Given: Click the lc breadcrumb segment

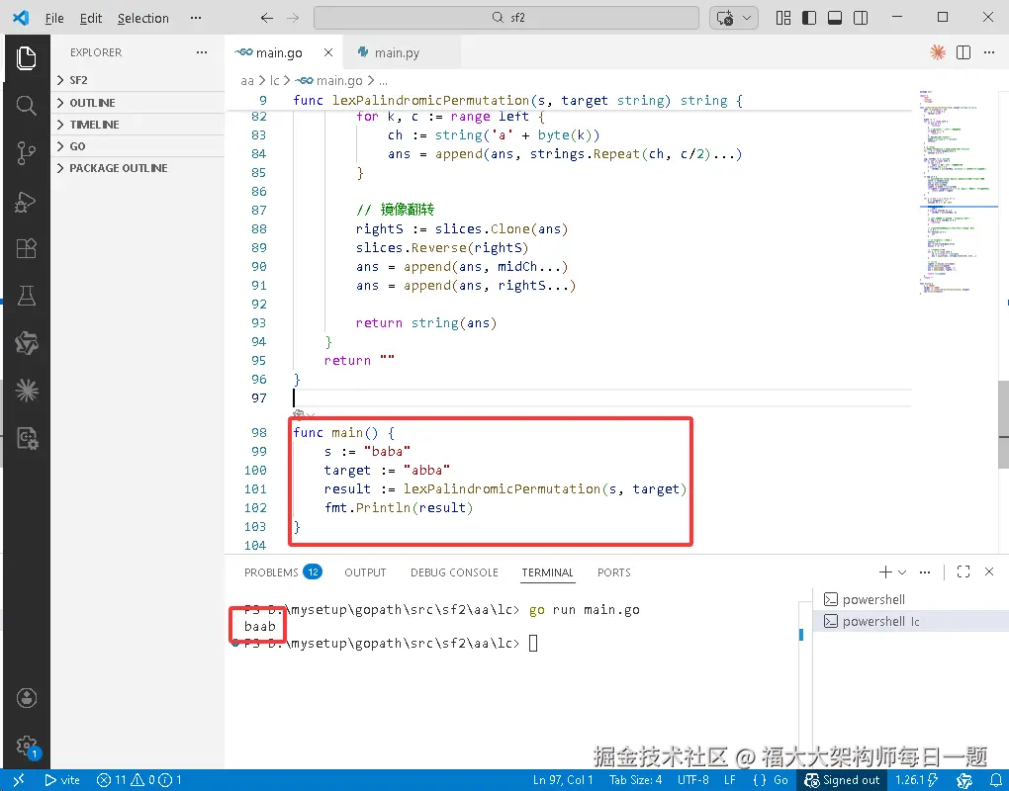Looking at the screenshot, I should click(x=275, y=80).
